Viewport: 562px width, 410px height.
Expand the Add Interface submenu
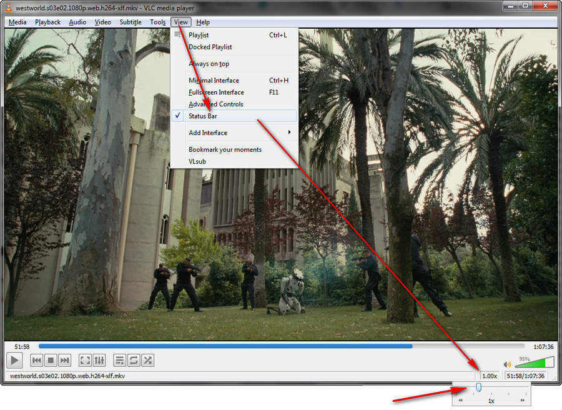pyautogui.click(x=234, y=132)
